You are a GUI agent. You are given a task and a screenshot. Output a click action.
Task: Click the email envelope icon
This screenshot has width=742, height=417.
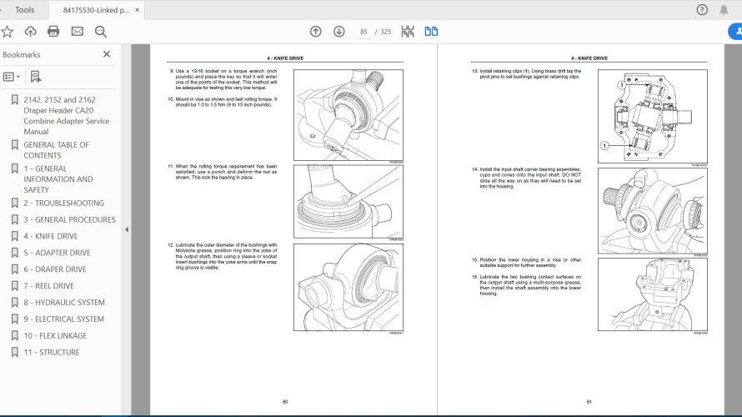click(x=77, y=32)
